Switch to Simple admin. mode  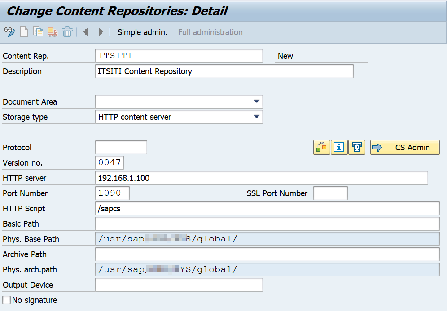(x=142, y=32)
